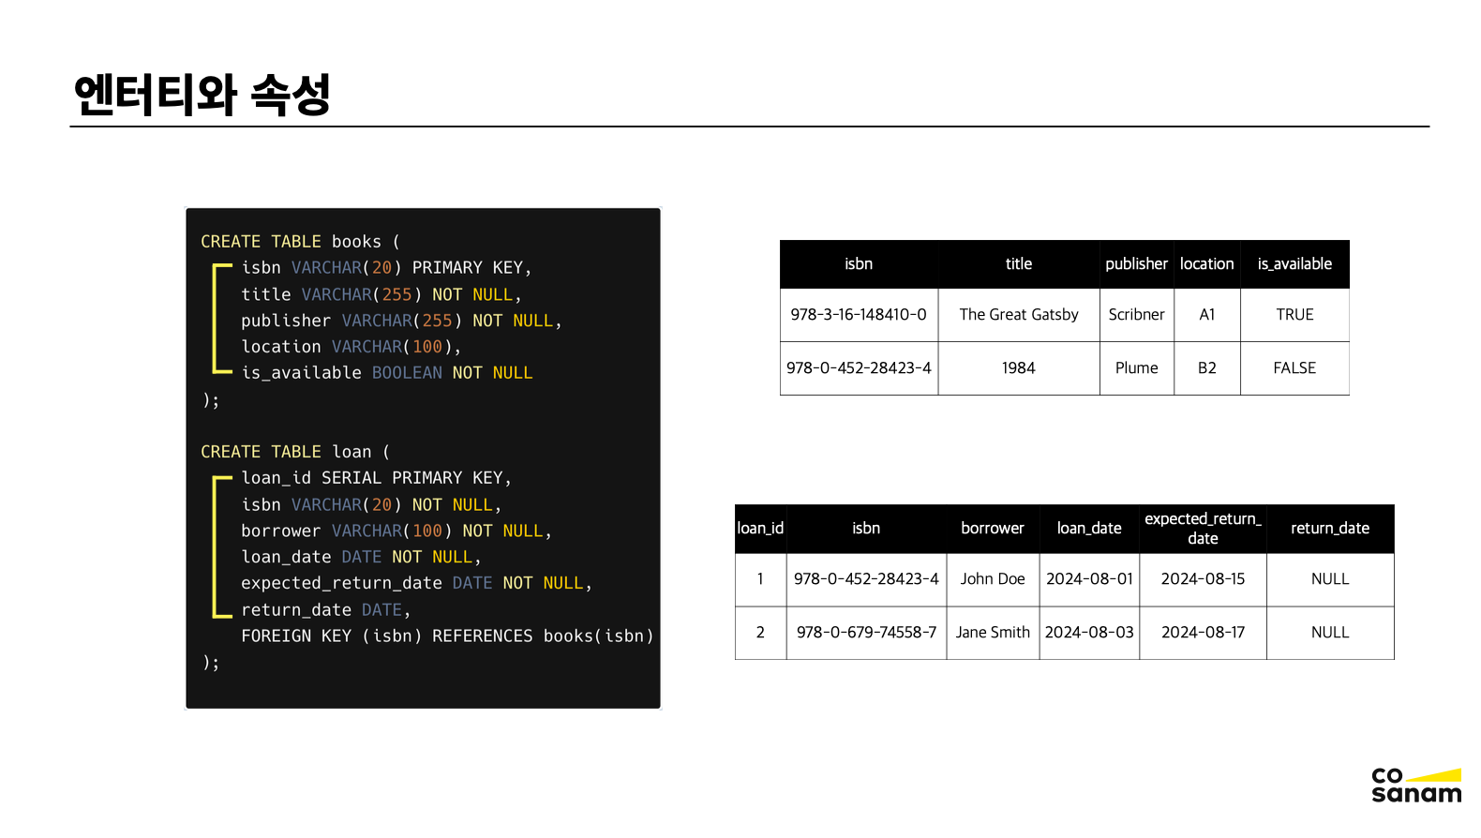Click The Great Gatsby cell

(1018, 315)
